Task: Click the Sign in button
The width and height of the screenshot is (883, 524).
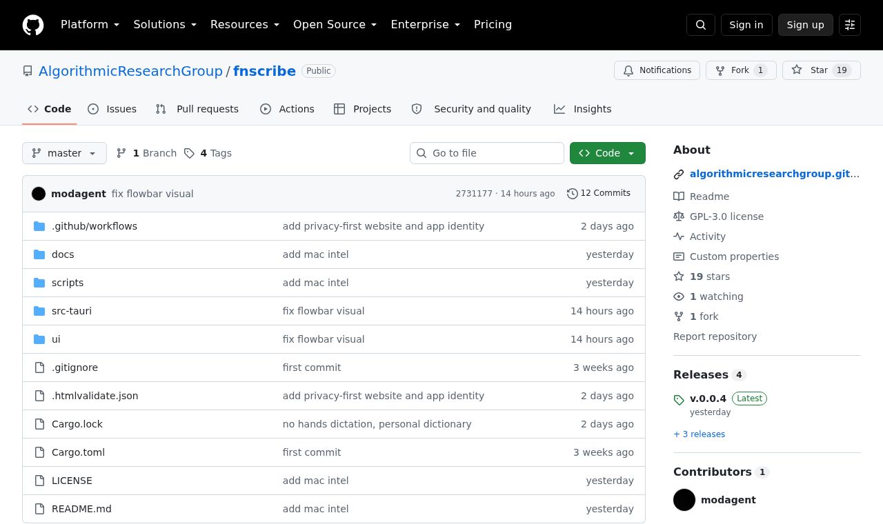Action: (x=746, y=25)
